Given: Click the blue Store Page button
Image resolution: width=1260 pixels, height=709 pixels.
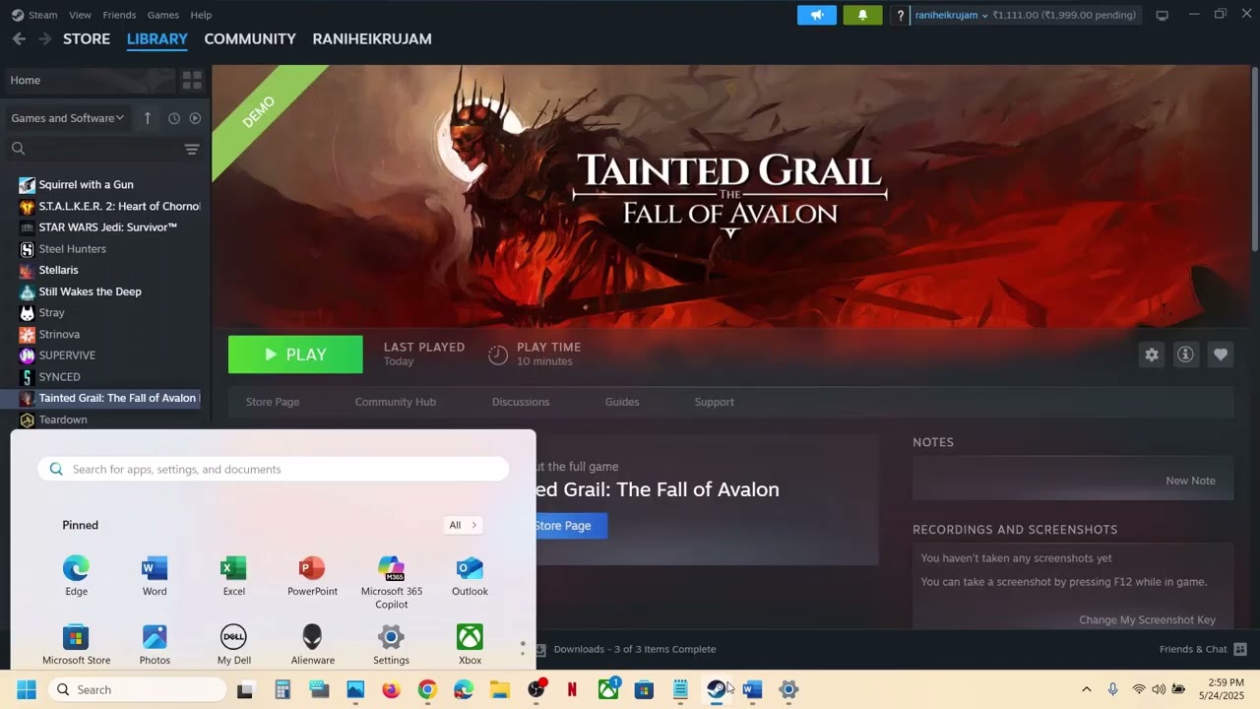Looking at the screenshot, I should tap(572, 526).
